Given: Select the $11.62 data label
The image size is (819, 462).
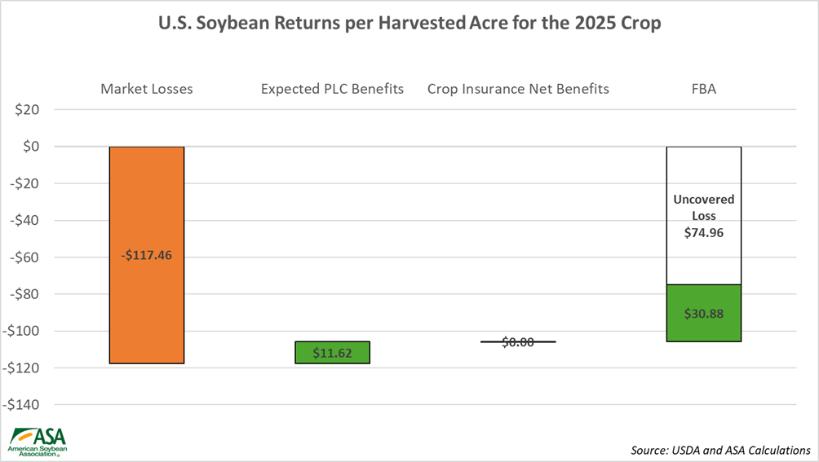Looking at the screenshot, I should pyautogui.click(x=332, y=353).
